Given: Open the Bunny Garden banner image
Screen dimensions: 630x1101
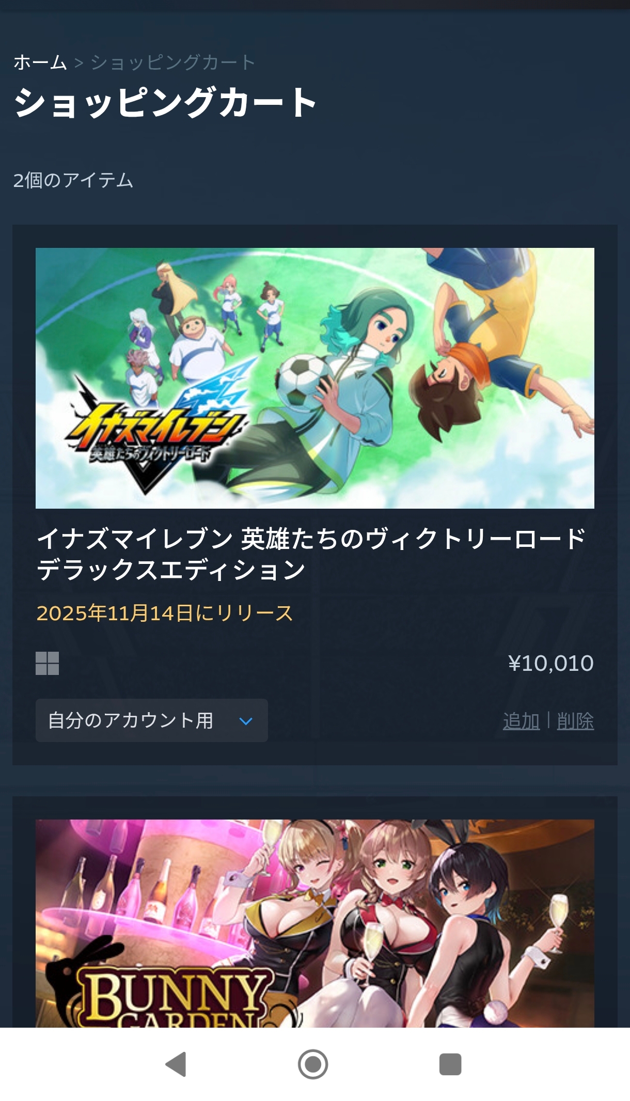Looking at the screenshot, I should click(x=315, y=923).
